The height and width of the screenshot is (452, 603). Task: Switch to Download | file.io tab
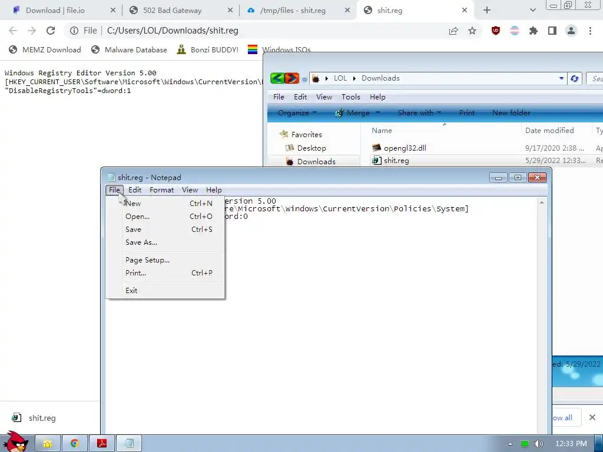(55, 11)
